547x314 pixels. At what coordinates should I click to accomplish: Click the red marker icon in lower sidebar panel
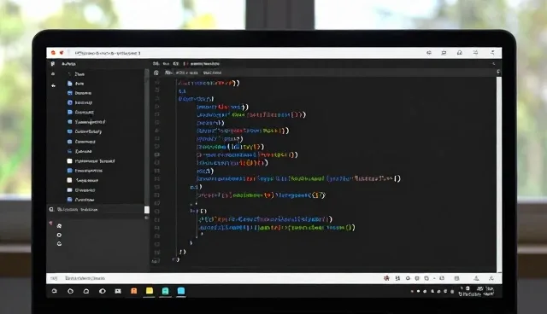pyautogui.click(x=51, y=223)
